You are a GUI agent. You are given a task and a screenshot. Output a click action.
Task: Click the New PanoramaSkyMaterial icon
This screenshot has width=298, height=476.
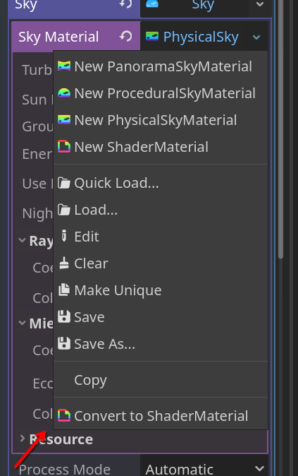[64, 66]
